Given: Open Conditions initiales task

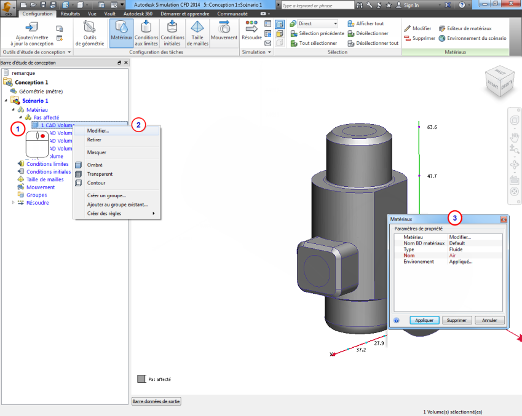Looking at the screenshot, I should point(172,33).
